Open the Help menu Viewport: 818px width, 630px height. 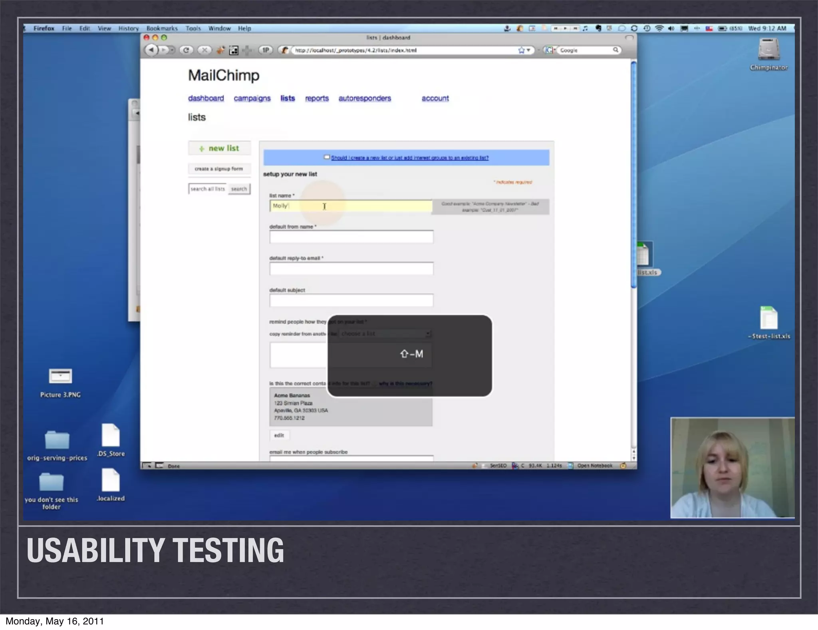[244, 28]
